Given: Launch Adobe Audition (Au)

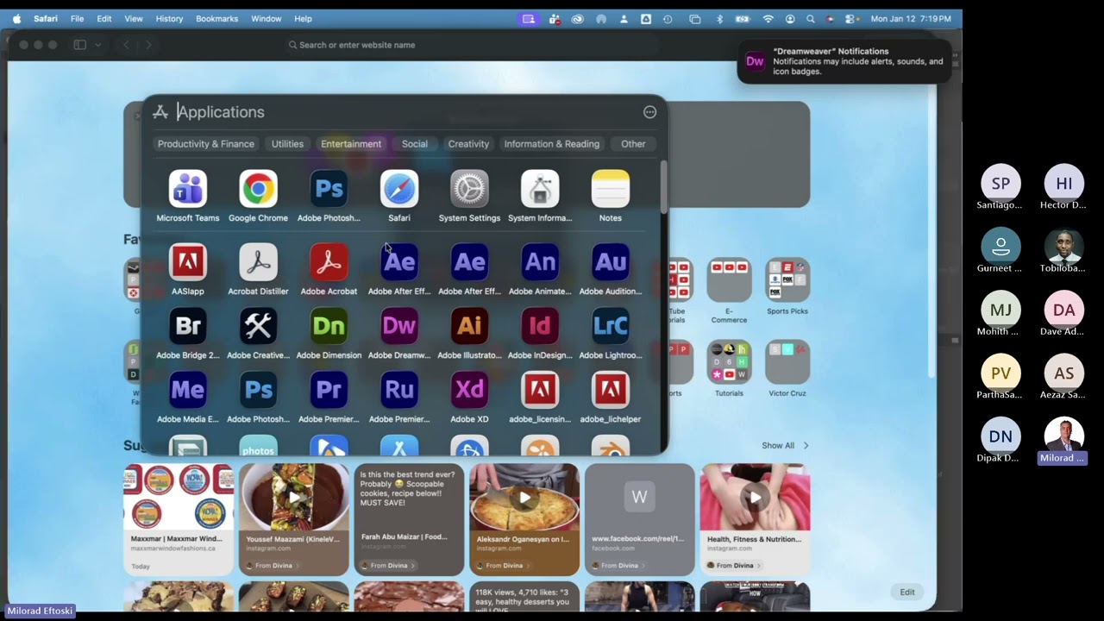Looking at the screenshot, I should (610, 262).
